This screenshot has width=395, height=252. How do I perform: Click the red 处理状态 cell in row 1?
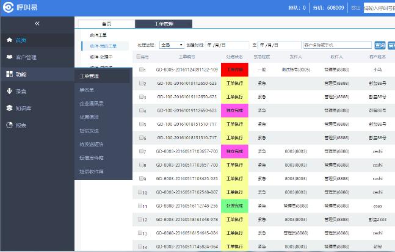(235, 70)
